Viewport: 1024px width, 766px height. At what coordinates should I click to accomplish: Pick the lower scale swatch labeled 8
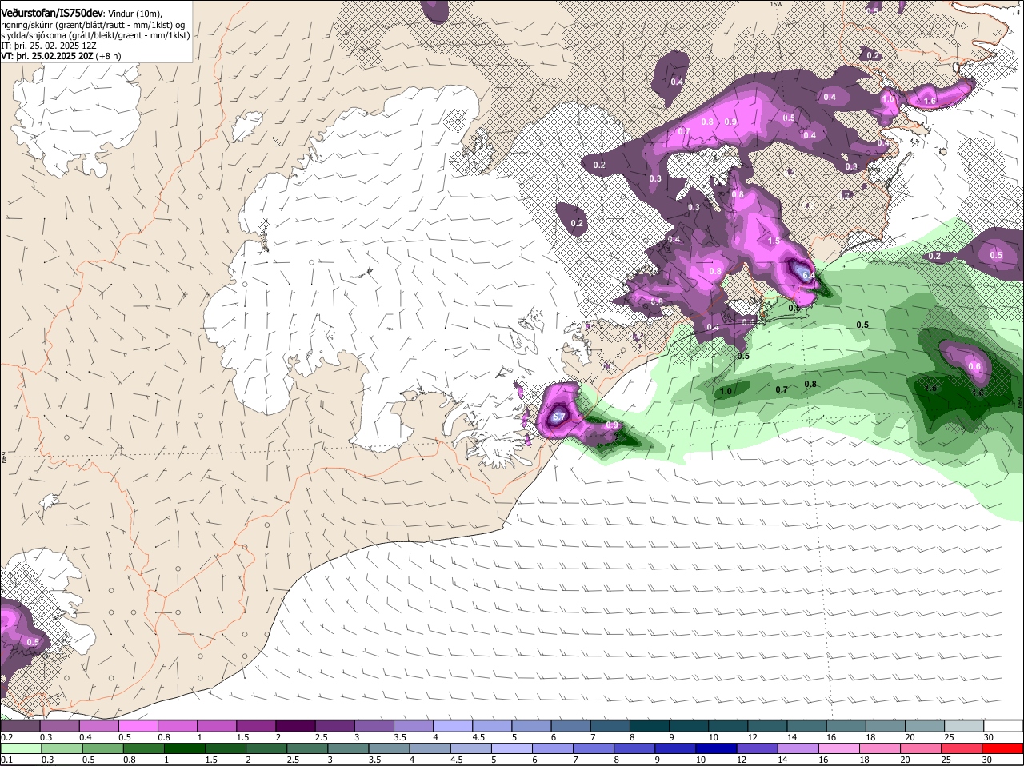[635, 748]
